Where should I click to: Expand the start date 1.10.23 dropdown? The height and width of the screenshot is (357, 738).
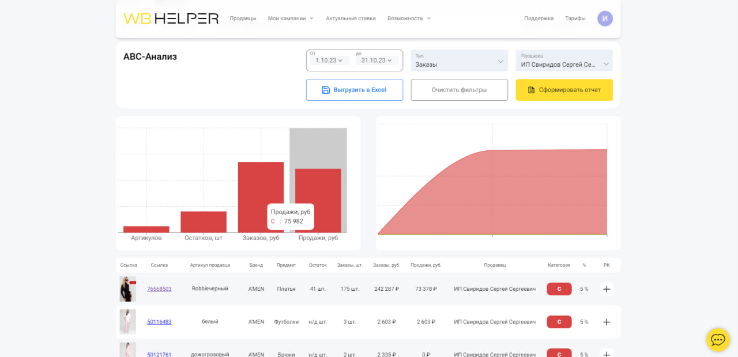[x=329, y=60]
